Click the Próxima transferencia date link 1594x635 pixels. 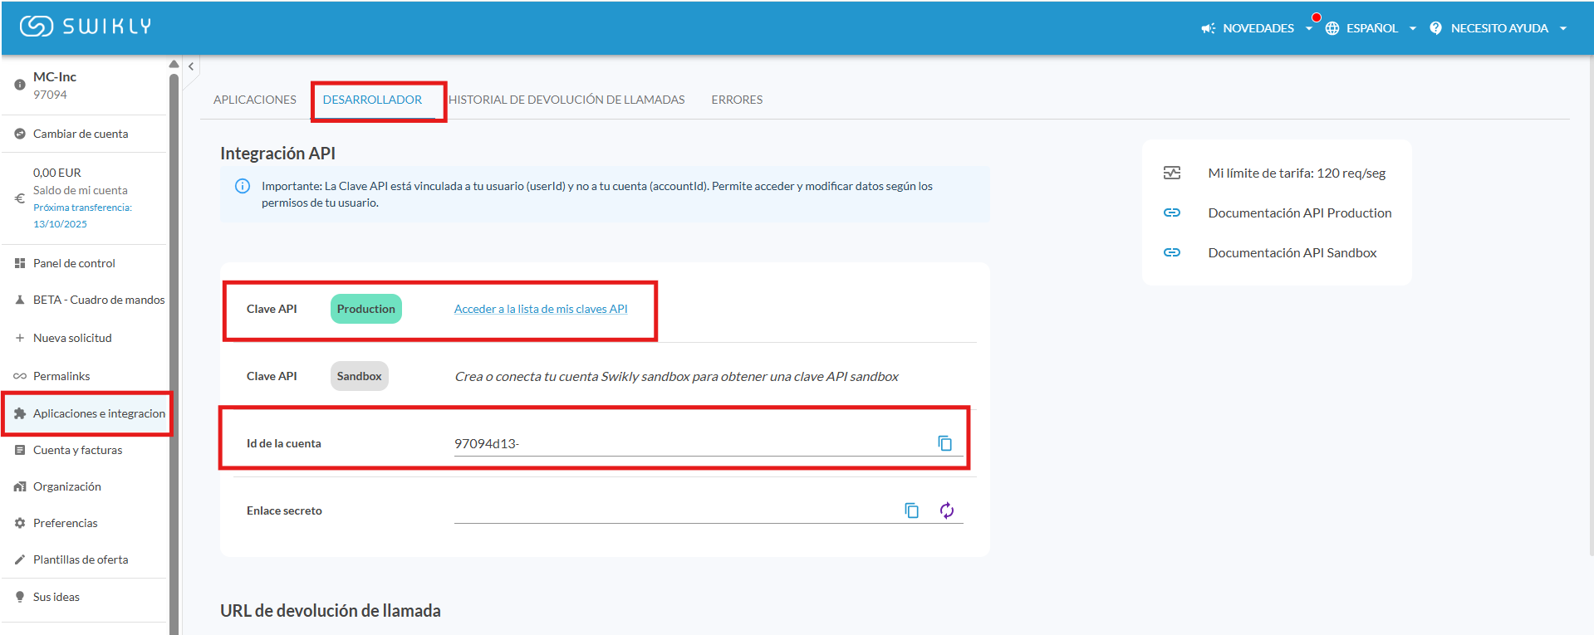82,216
